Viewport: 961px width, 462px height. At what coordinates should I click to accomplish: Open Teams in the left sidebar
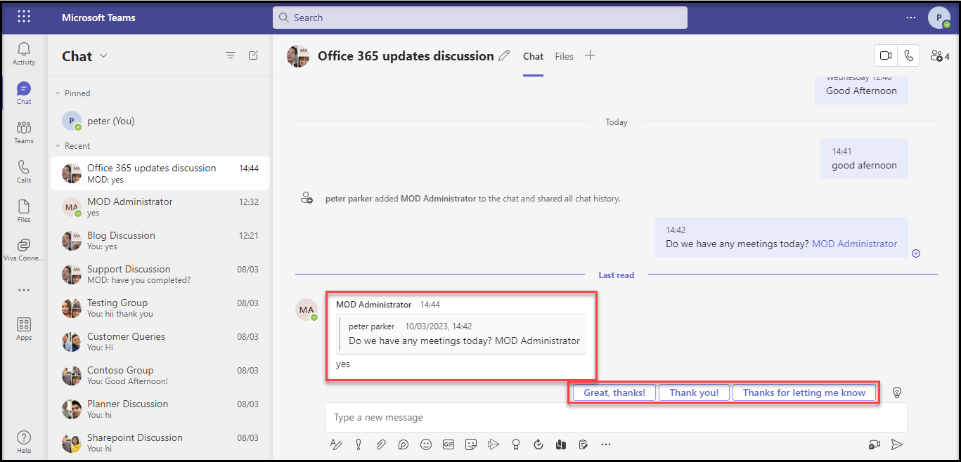coord(24,132)
